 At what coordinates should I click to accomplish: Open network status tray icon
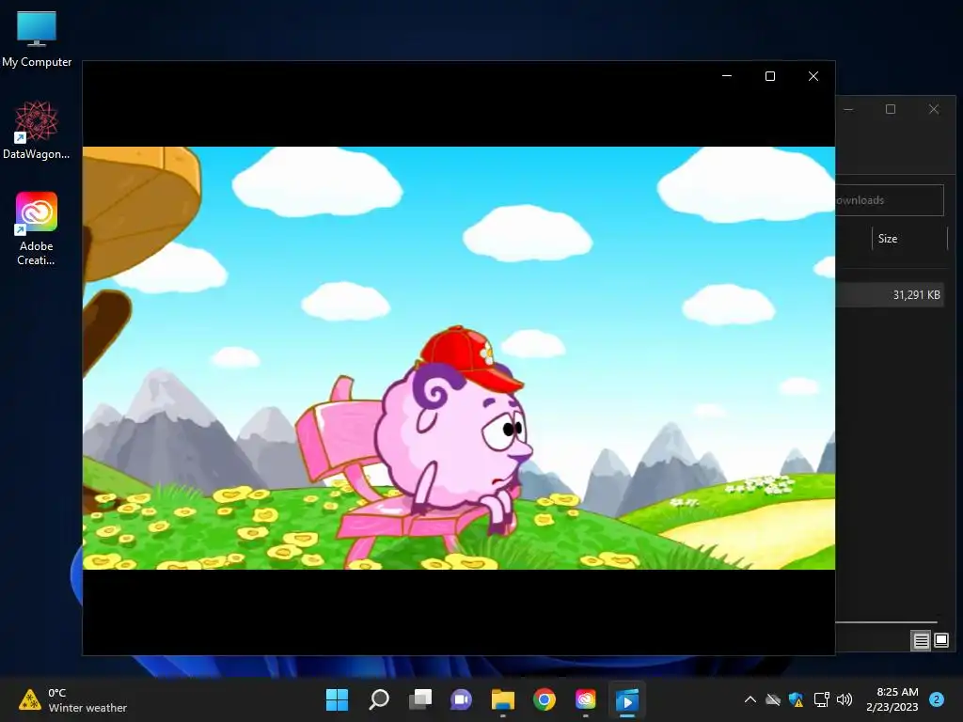[x=821, y=699]
